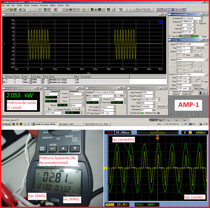The width and height of the screenshot is (210, 208).
Task: Click the Save diskette toolbar icon
Action: point(11,10)
